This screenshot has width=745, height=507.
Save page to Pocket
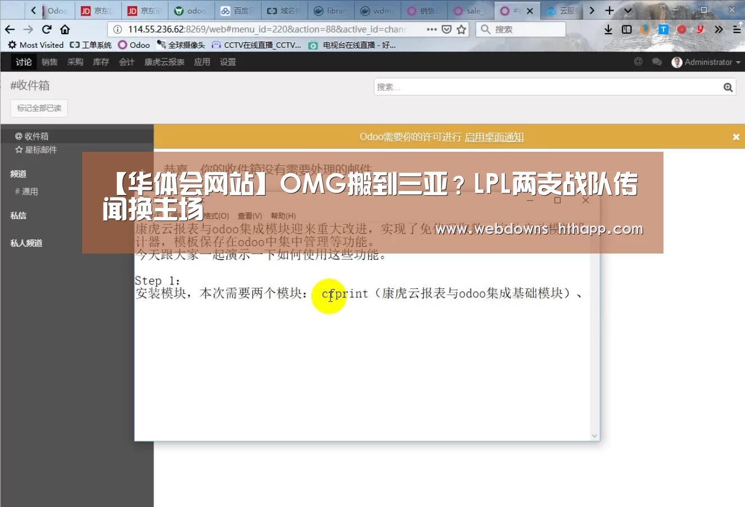pyautogui.click(x=446, y=29)
